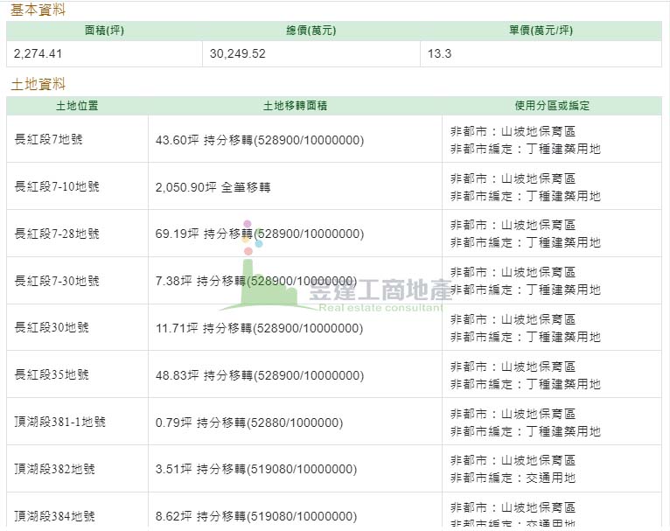The height and width of the screenshot is (531, 670).
Task: Click the 2,050.90坪 全筆移轉 cell
Action: (213, 187)
